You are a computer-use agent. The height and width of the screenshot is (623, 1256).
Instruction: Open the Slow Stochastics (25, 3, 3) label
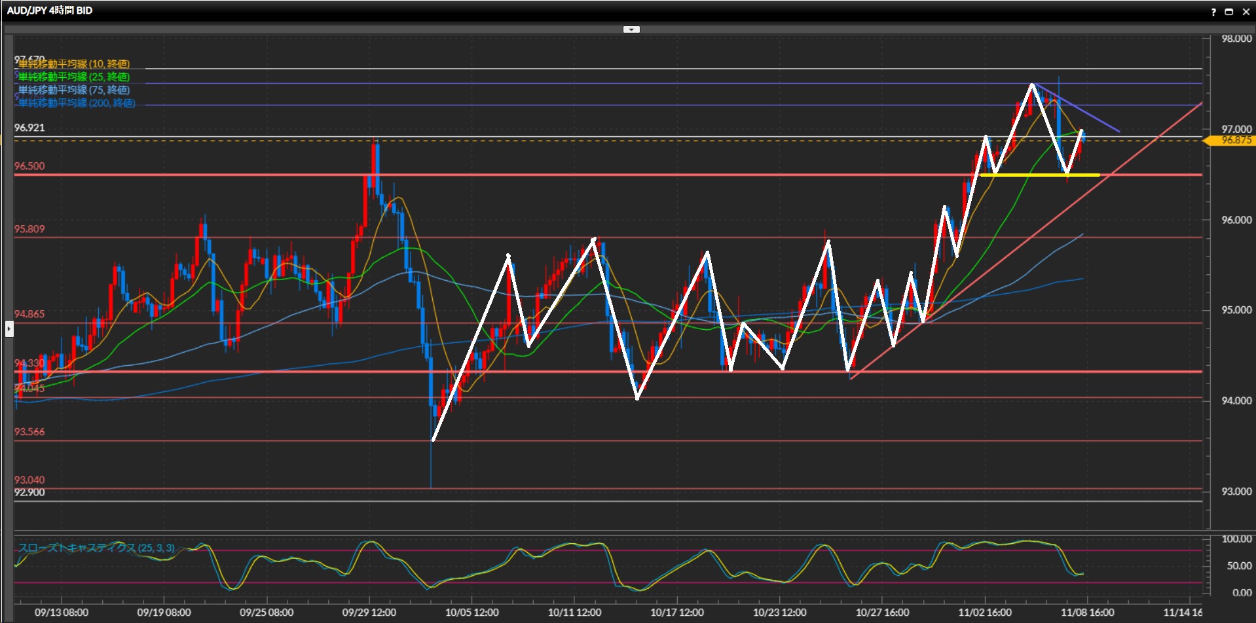tap(96, 548)
